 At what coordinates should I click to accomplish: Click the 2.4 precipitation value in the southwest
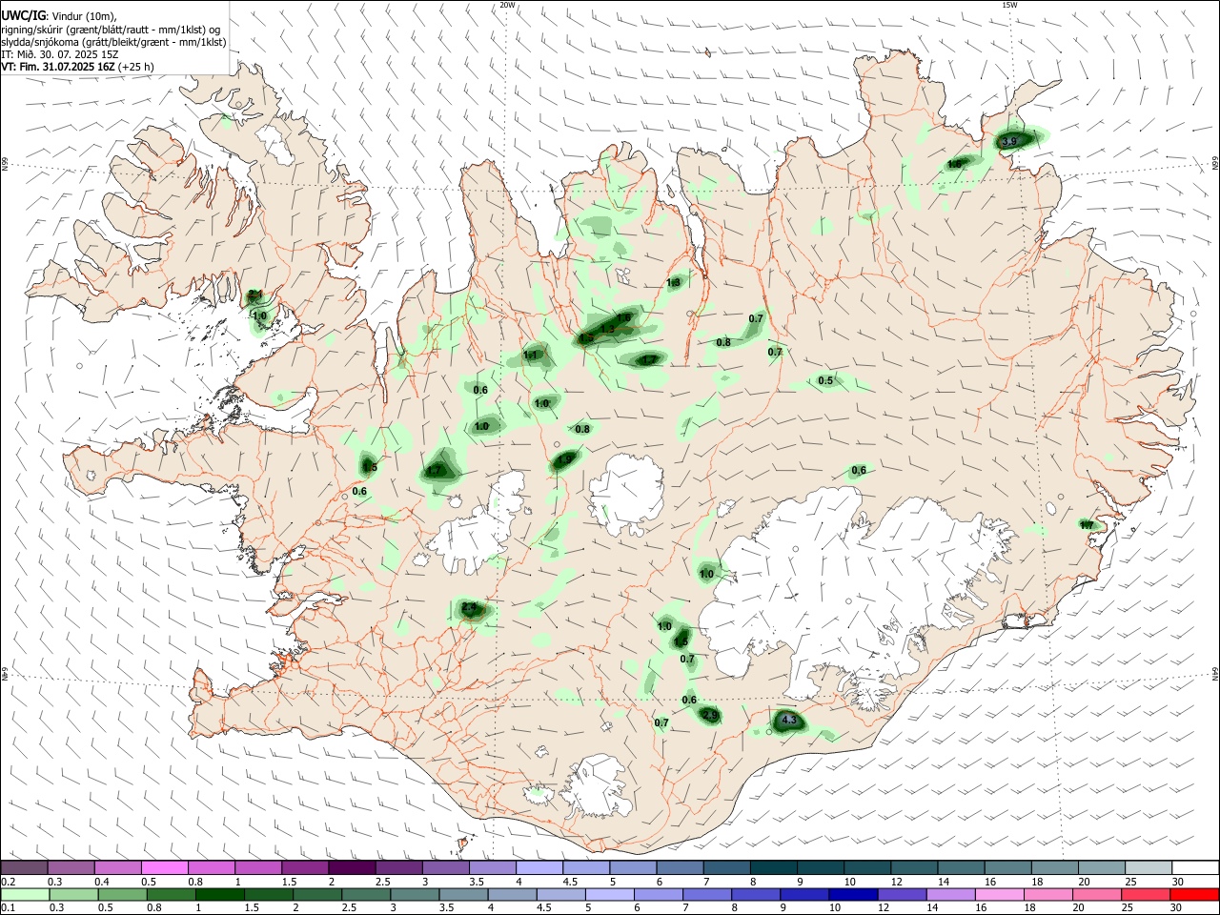tap(468, 607)
